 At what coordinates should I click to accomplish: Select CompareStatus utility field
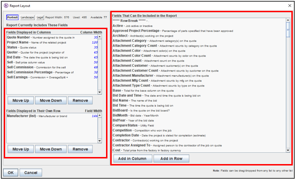(x=199, y=126)
